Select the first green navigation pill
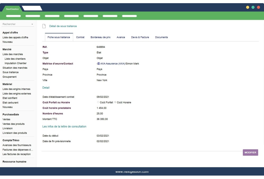This screenshot has height=179, width=264. coord(13,16)
